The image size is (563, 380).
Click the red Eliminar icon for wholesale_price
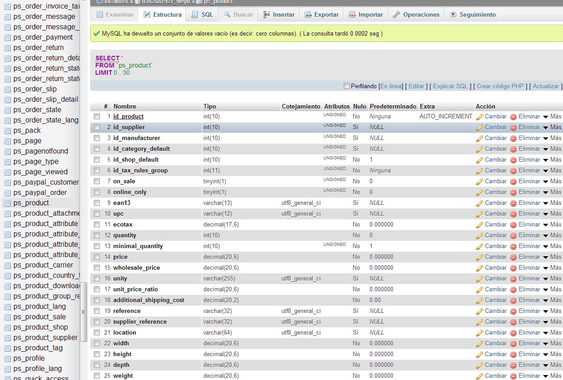[513, 268]
